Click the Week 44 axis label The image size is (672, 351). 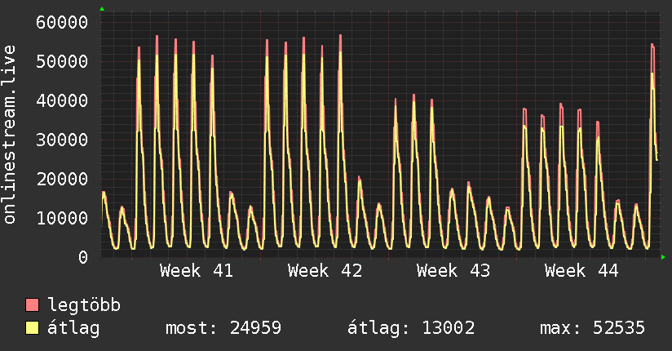pyautogui.click(x=581, y=271)
